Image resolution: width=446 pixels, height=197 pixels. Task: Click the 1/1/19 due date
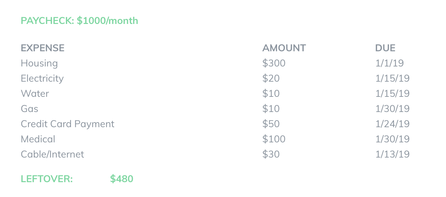click(x=390, y=63)
